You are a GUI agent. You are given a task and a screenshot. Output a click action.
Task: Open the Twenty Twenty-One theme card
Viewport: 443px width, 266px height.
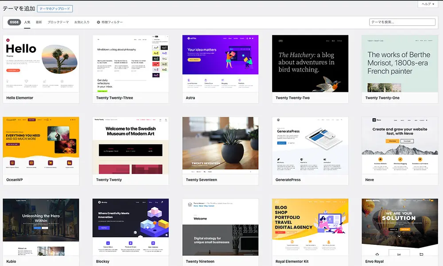click(400, 64)
